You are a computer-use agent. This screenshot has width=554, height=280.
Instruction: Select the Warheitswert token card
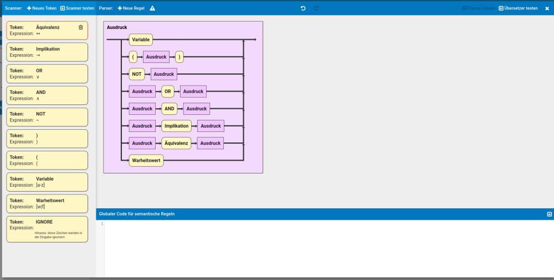click(47, 204)
